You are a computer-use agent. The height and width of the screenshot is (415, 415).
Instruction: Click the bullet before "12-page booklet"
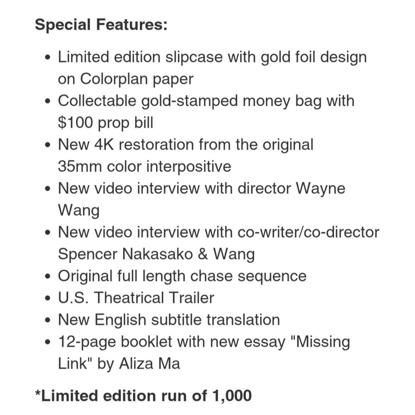[x=47, y=342]
